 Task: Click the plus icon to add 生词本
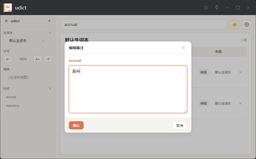[50, 33]
